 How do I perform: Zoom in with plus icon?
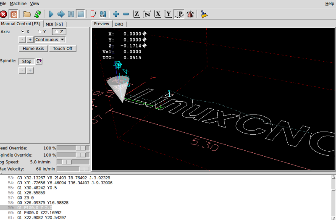[x=116, y=14]
